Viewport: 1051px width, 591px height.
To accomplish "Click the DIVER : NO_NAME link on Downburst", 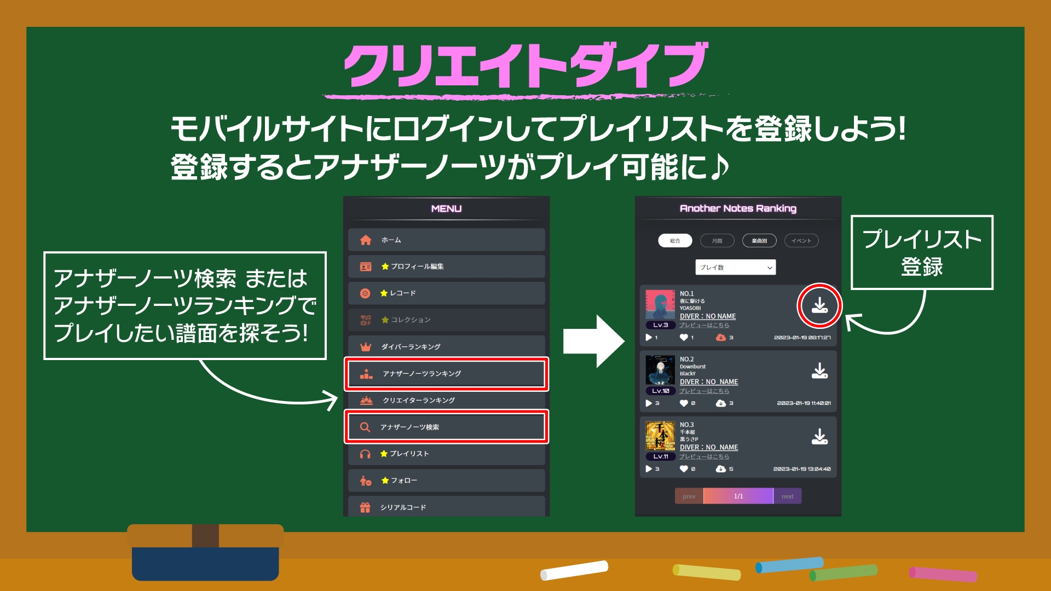I will (x=709, y=382).
